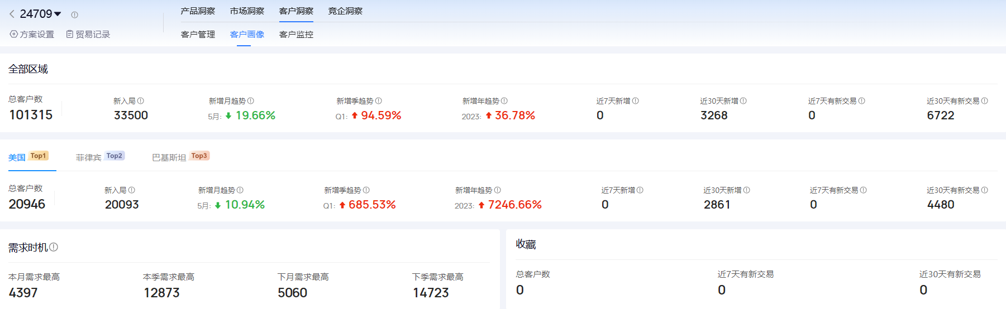Expand the 24709 dropdown caret
The height and width of the screenshot is (309, 1006).
click(x=58, y=14)
